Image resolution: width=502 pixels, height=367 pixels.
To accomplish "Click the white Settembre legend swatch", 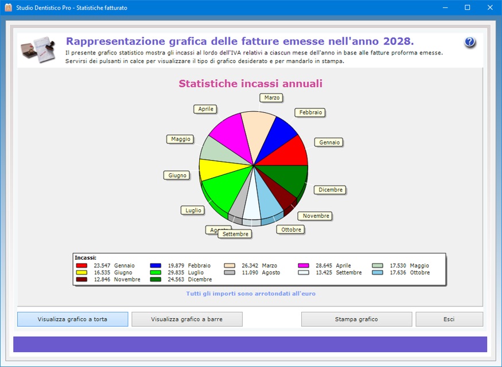I will click(303, 272).
